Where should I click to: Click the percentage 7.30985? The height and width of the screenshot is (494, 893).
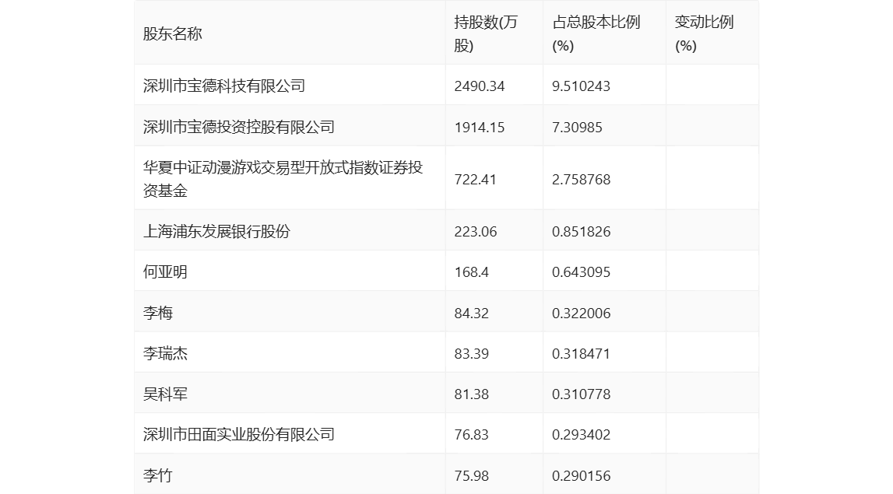pos(577,127)
